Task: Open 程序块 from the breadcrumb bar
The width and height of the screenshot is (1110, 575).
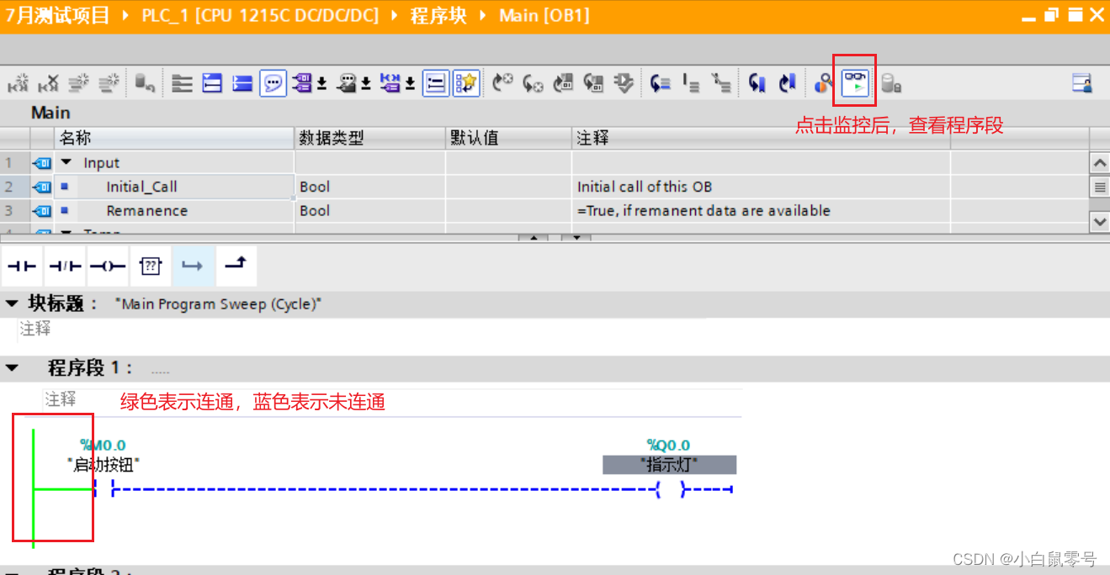Action: pos(438,15)
